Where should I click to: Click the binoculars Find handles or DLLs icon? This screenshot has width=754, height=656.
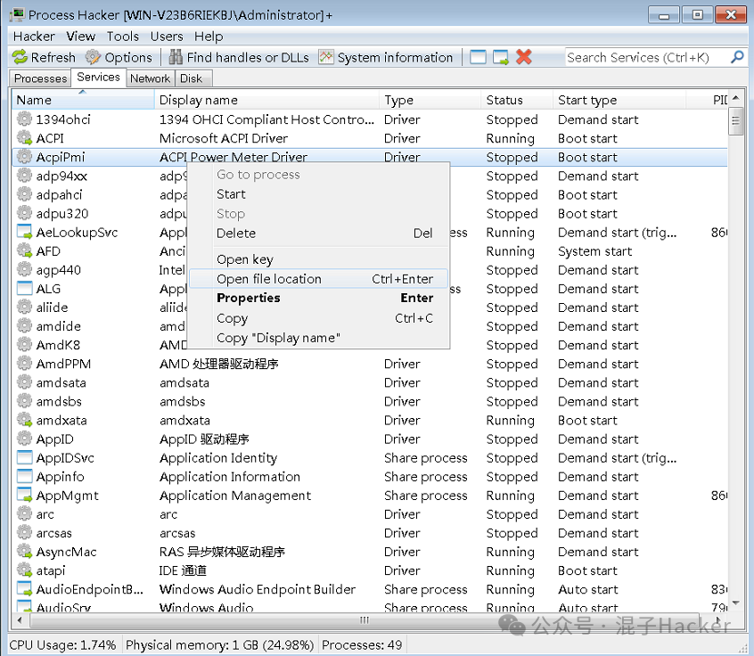click(176, 57)
